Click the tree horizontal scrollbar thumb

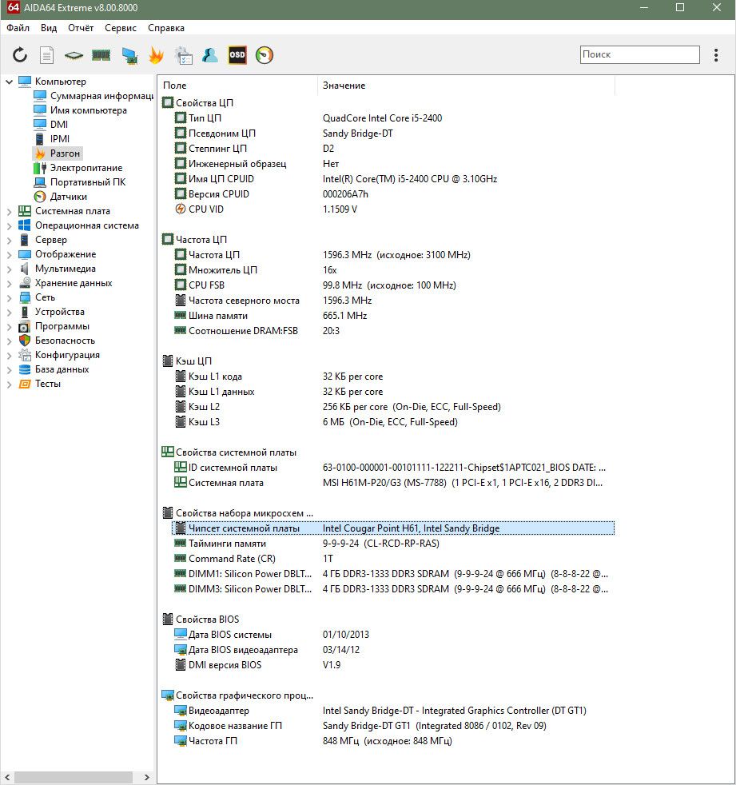(74, 778)
